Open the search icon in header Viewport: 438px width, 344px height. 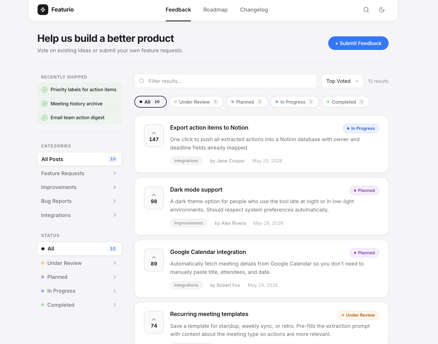pos(366,10)
